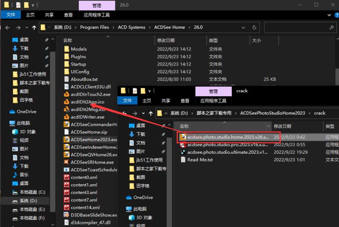Screen dimensions: 339x227
Task: Select acdIDWriter.exe
Action: tap(87, 117)
